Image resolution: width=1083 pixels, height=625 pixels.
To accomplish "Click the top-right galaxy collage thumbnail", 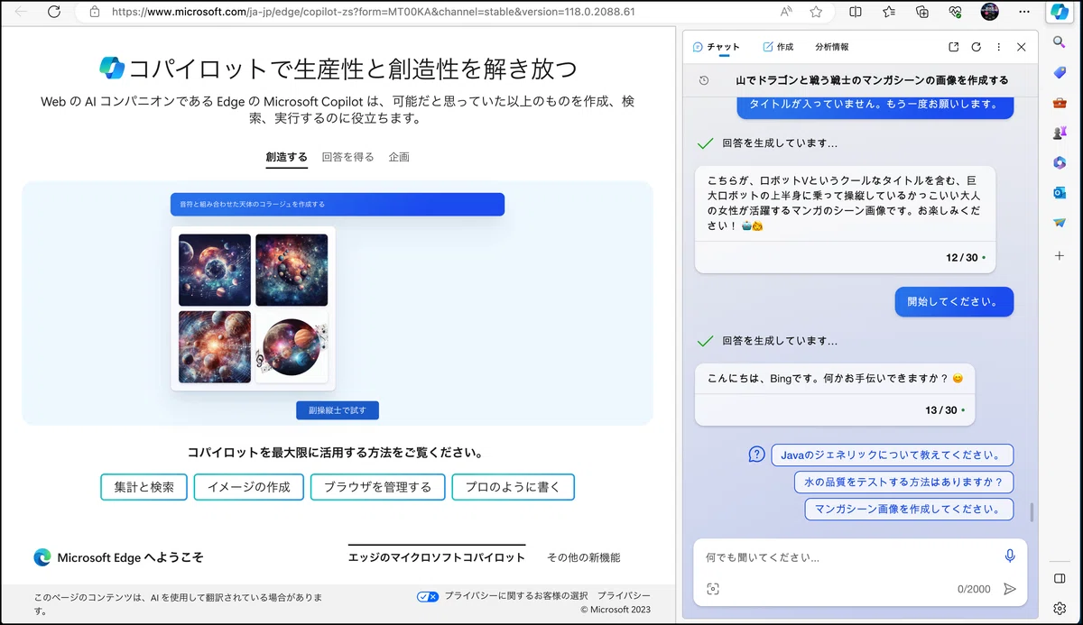I will point(292,271).
